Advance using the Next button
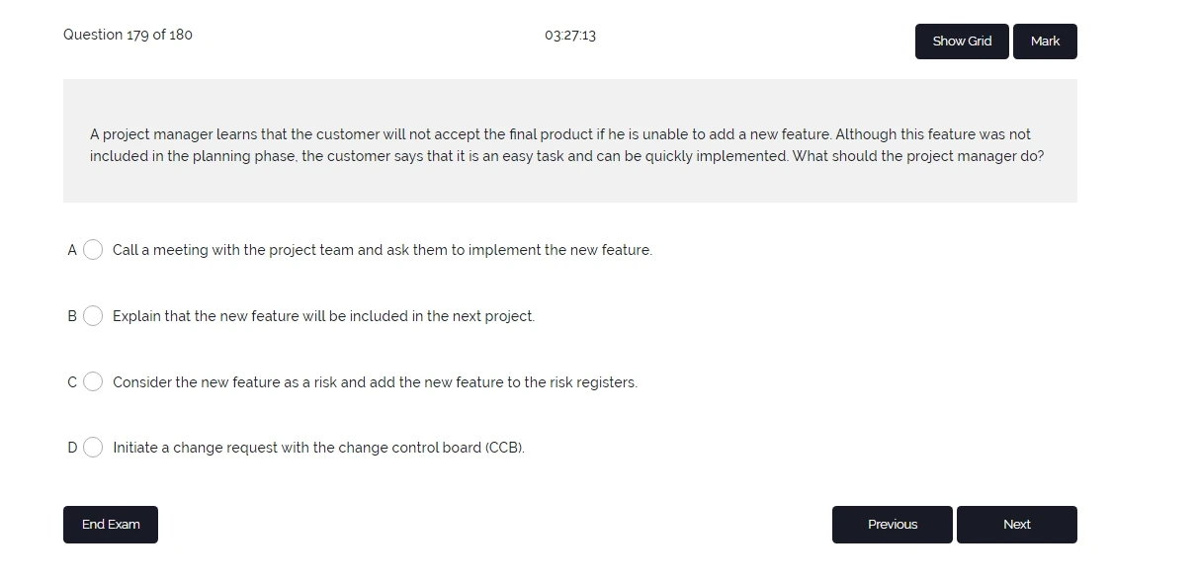Viewport: 1198px width, 582px height. coord(1016,525)
